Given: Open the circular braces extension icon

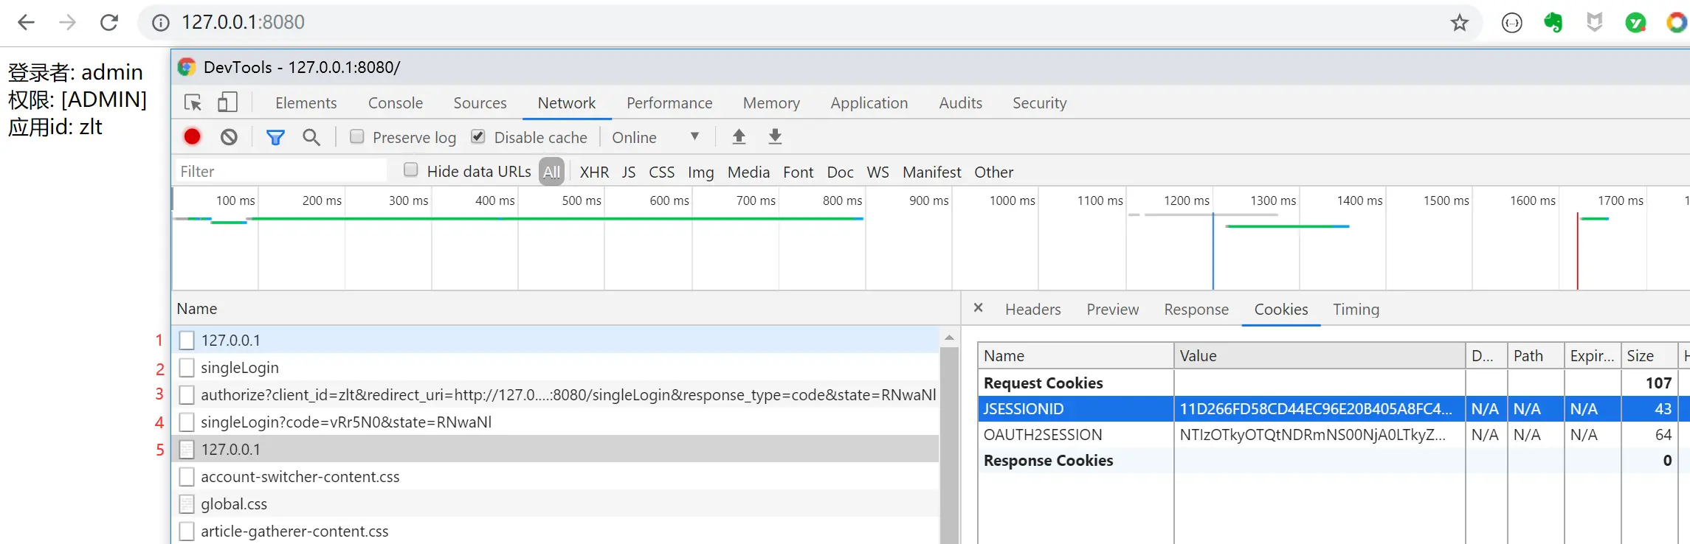Looking at the screenshot, I should tap(1511, 23).
